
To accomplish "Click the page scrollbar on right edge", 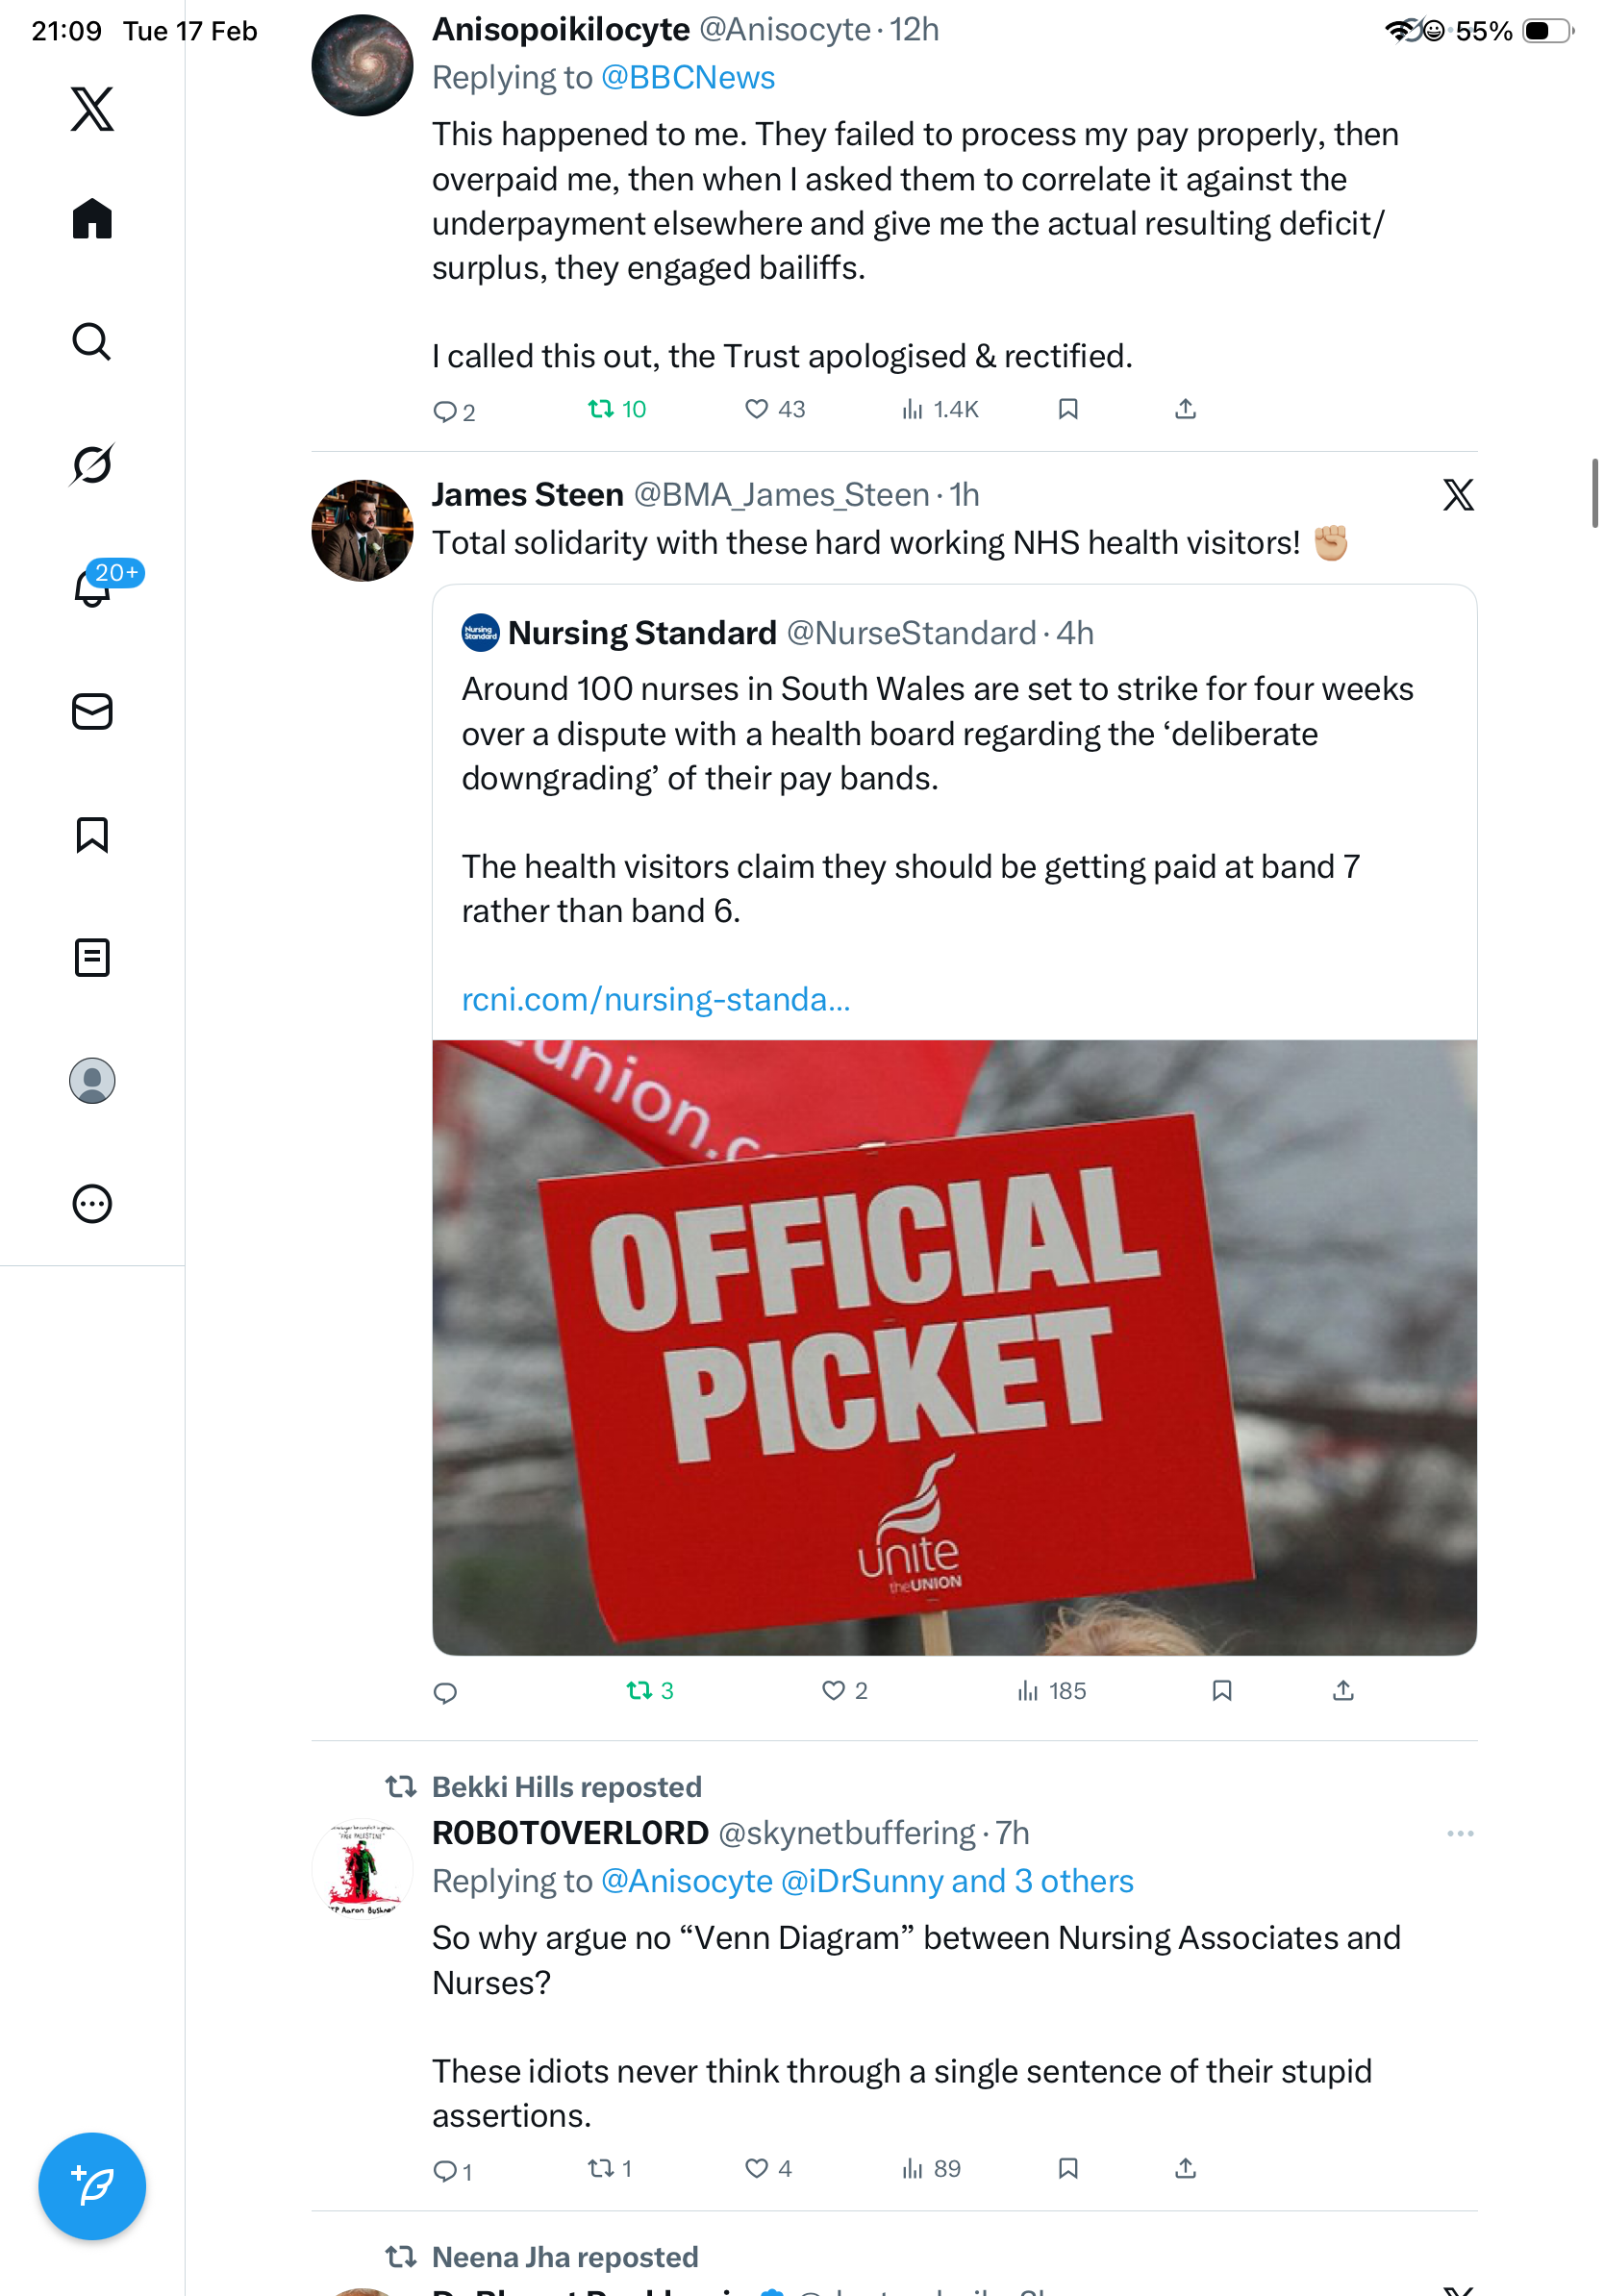I will pyautogui.click(x=1596, y=492).
